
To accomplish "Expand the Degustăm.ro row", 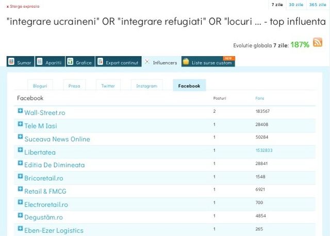I will pyautogui.click(x=20, y=215).
